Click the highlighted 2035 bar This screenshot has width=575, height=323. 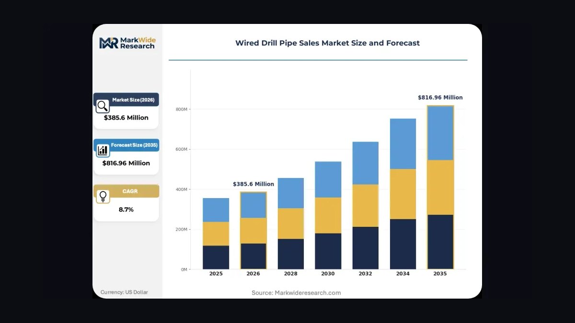tap(440, 188)
